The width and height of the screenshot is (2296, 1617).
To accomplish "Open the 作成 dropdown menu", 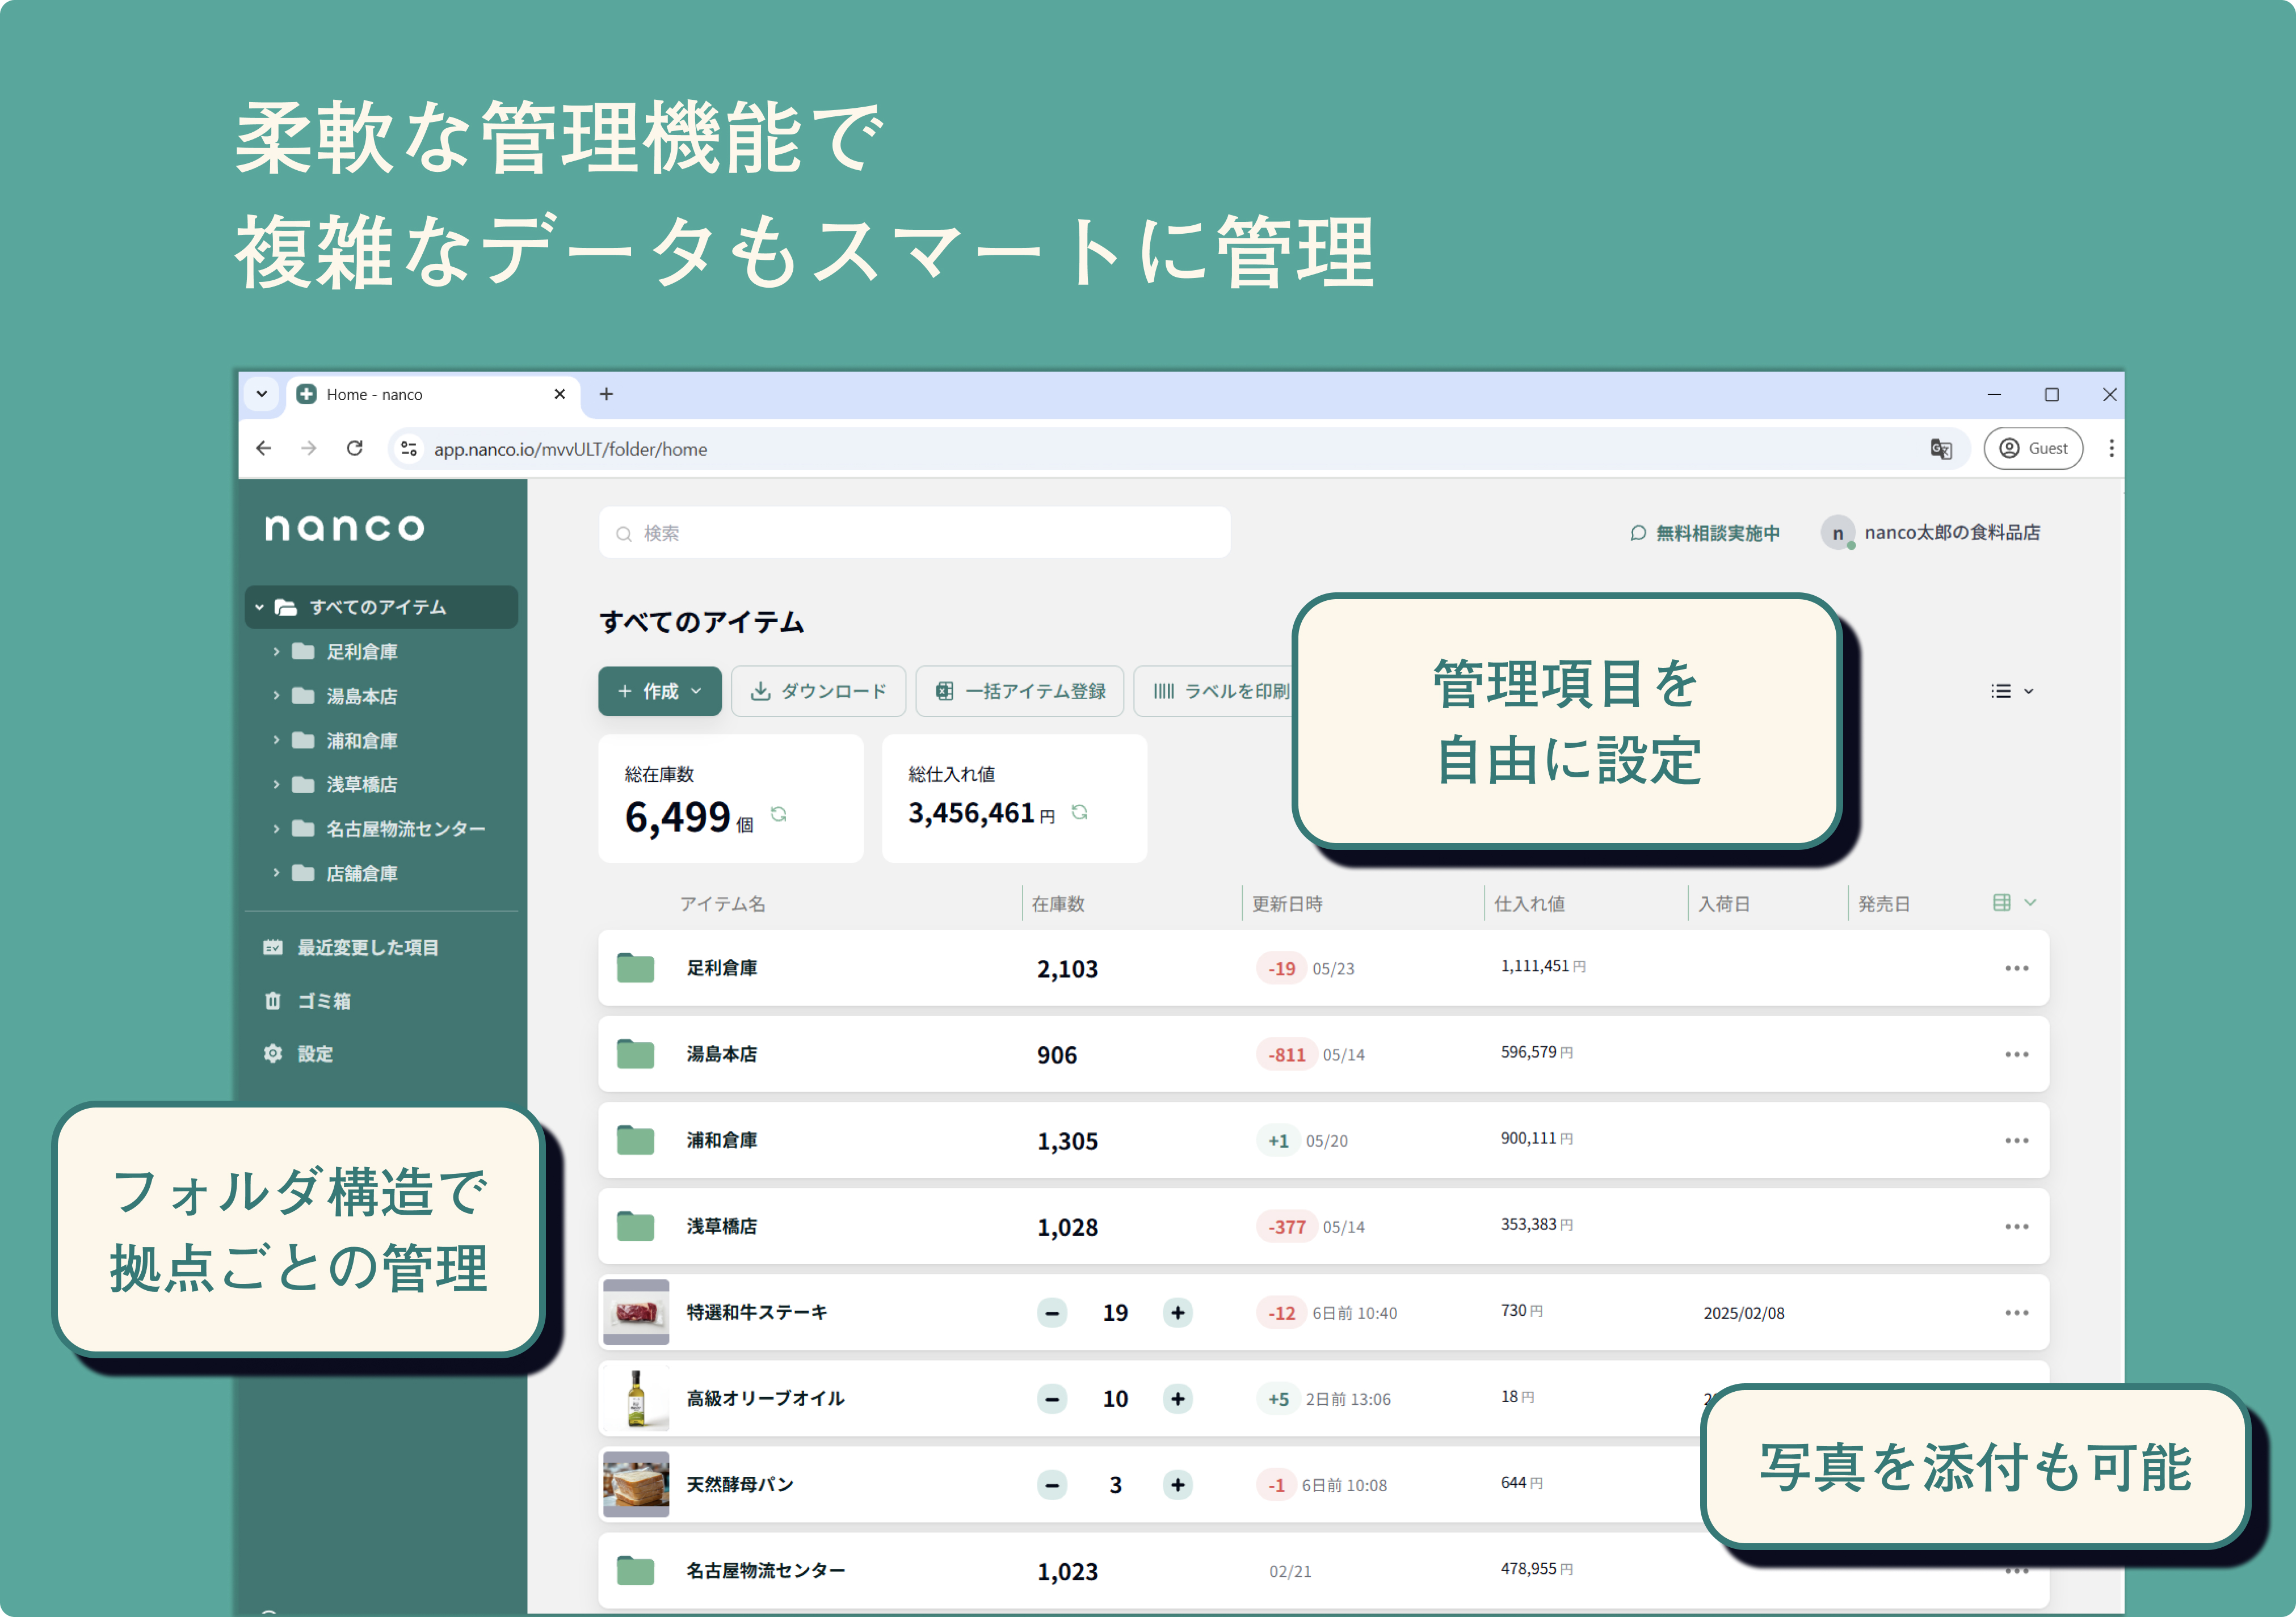I will point(659,690).
